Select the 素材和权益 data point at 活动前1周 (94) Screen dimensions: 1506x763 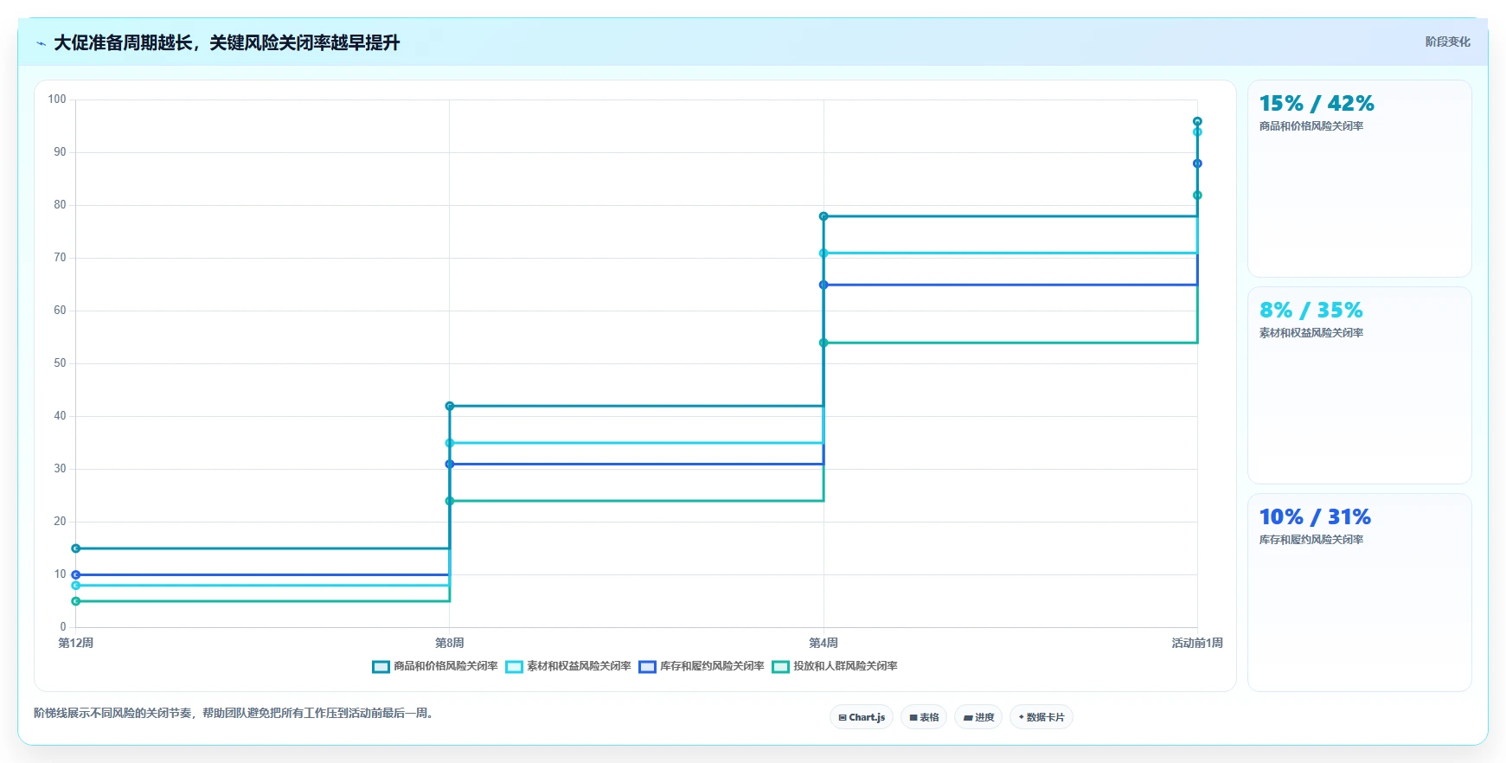(1197, 131)
